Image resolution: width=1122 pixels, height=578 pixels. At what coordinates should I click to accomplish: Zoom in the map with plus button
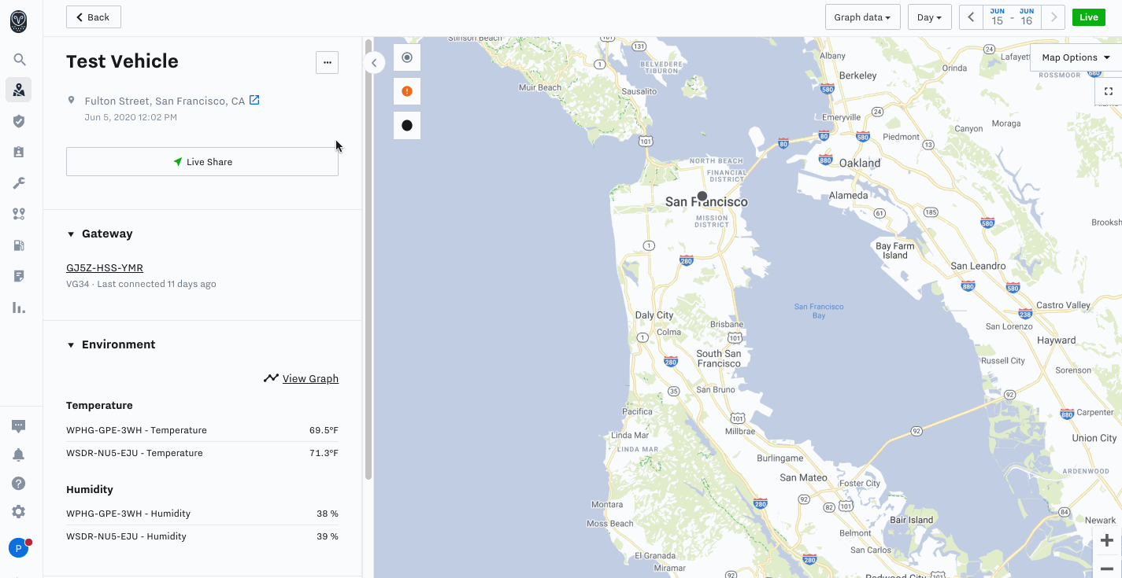click(x=1106, y=540)
